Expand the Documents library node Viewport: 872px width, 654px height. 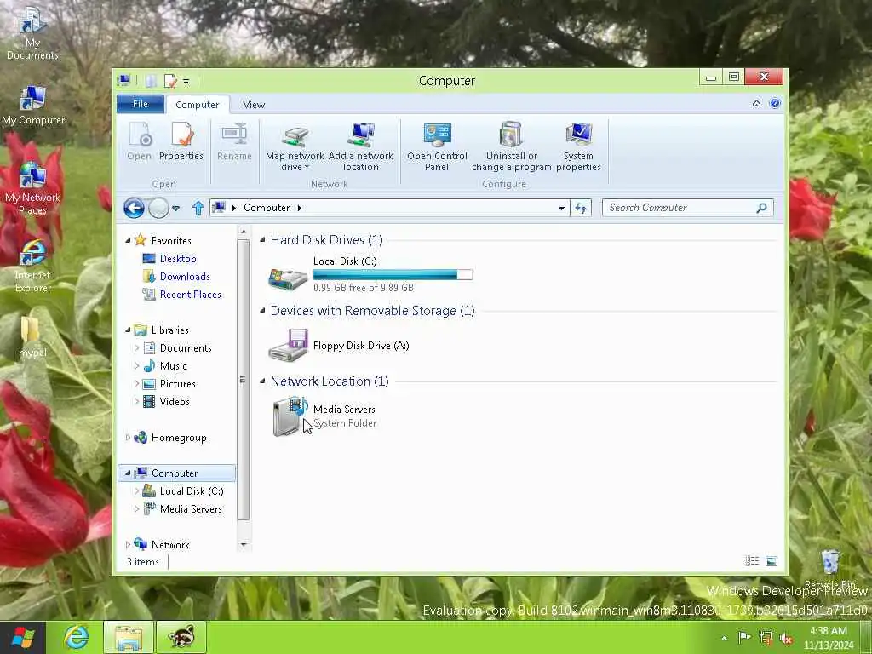coord(136,348)
